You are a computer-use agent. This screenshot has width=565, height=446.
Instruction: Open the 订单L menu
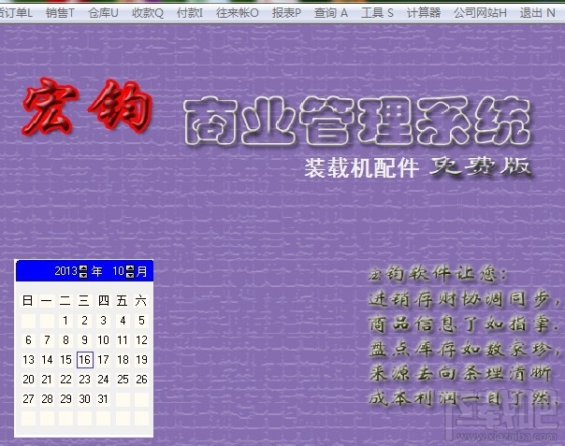15,13
